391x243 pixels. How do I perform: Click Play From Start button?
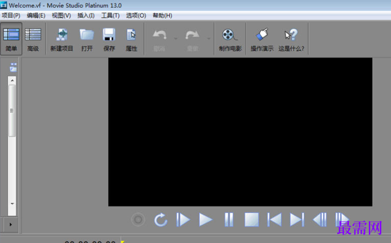tap(183, 220)
